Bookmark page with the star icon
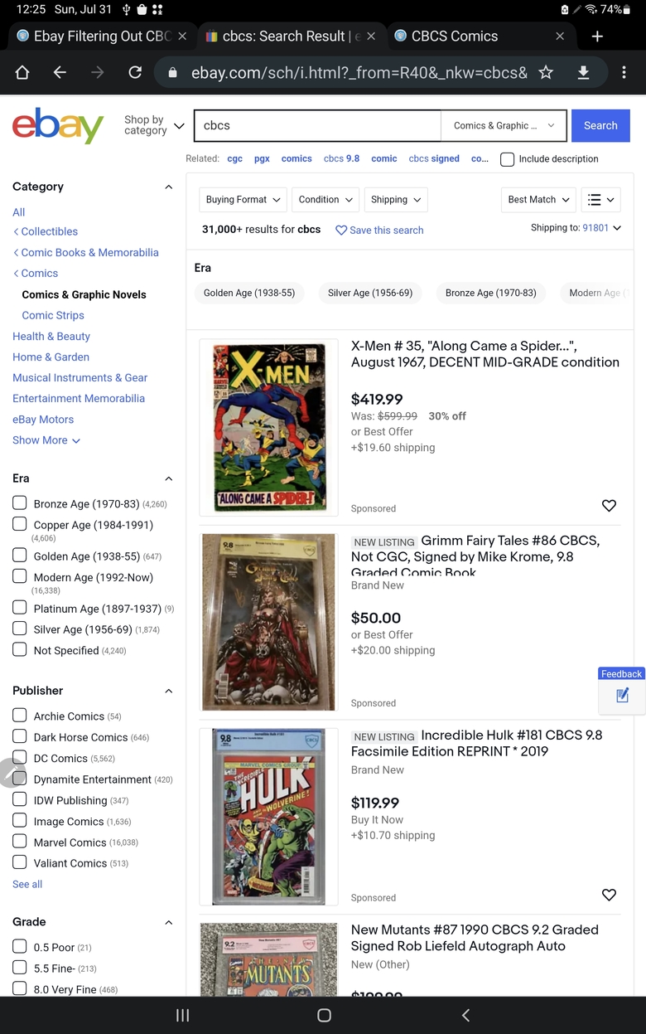This screenshot has height=1034, width=646. click(546, 73)
